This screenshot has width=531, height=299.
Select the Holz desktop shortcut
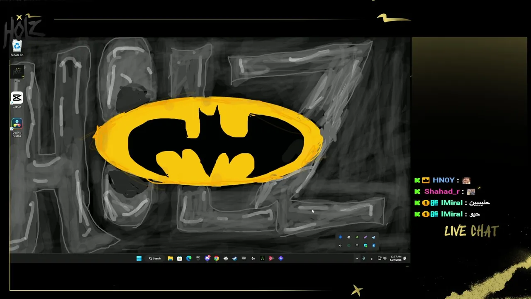[x=17, y=74]
